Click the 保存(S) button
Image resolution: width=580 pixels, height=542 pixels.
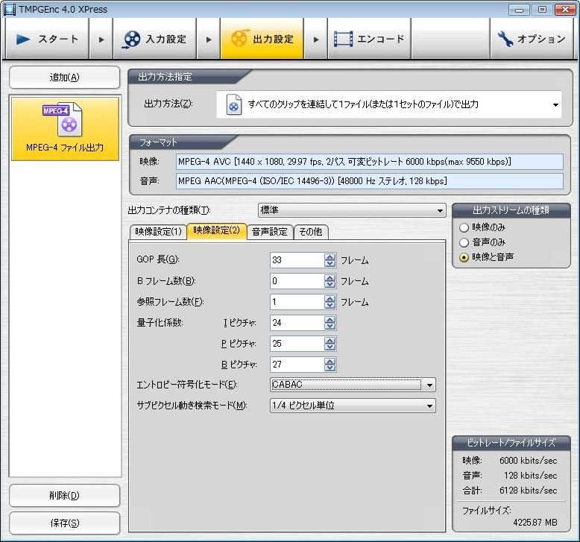(x=65, y=523)
